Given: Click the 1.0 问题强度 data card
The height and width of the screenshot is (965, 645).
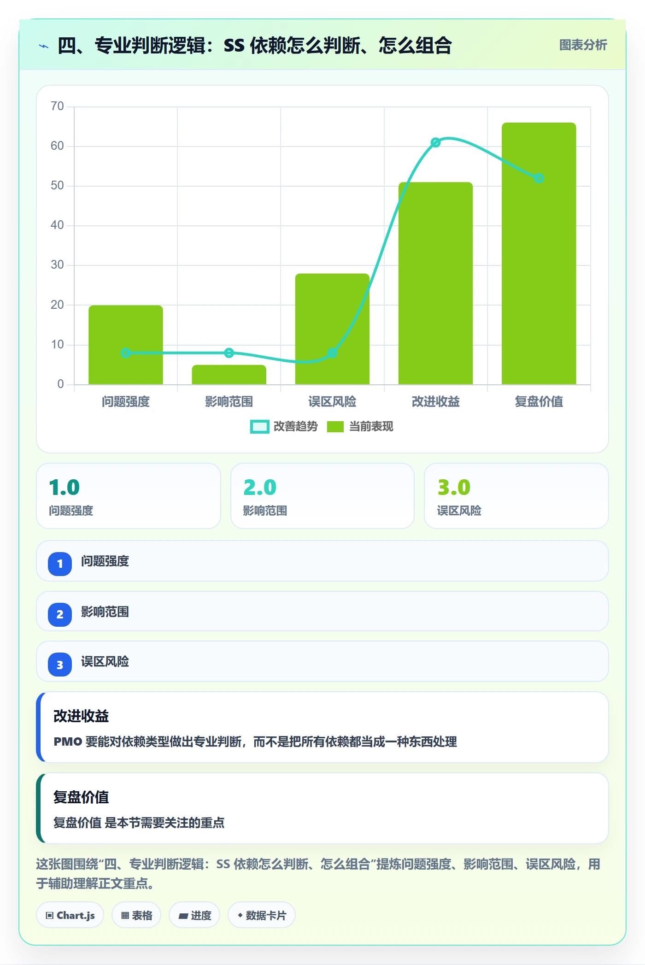Looking at the screenshot, I should 129,496.
